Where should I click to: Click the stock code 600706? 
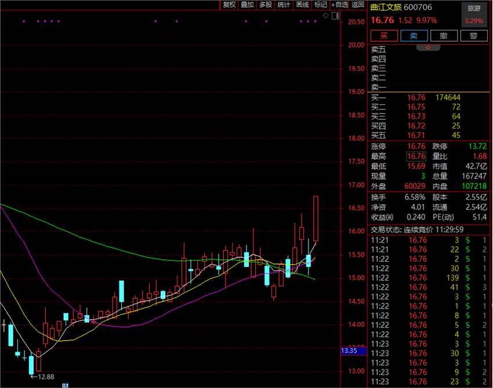pyautogui.click(x=418, y=7)
